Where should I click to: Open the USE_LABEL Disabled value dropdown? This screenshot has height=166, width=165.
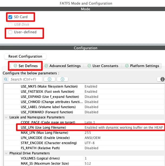coord(124,107)
